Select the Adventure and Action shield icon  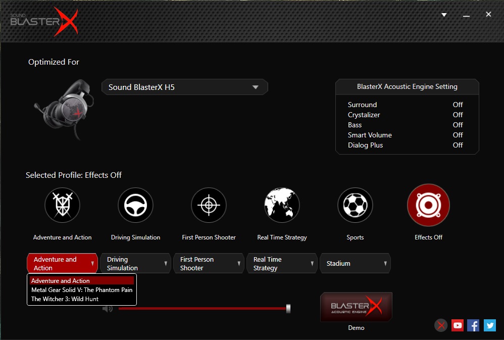(x=62, y=205)
